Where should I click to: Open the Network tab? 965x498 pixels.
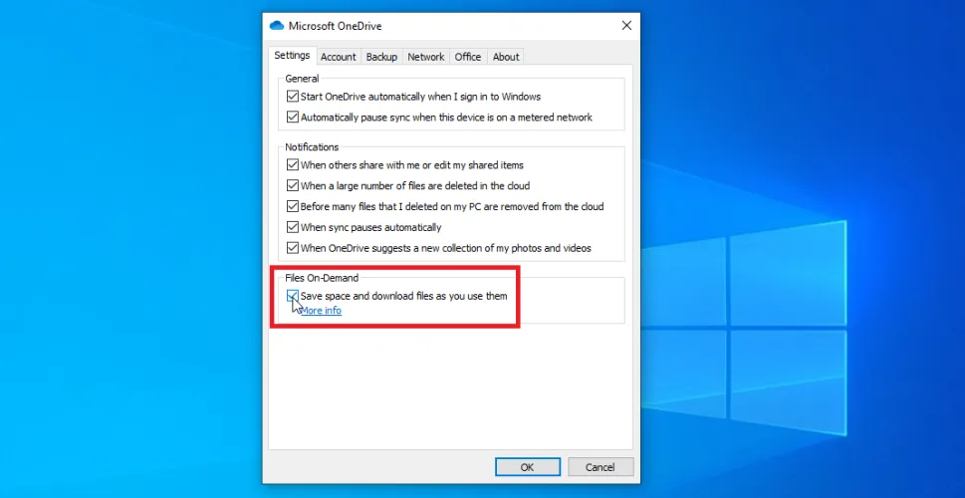(x=425, y=57)
